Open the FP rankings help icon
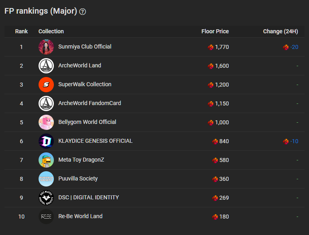Viewport: 309px width, 235px height. (x=82, y=12)
